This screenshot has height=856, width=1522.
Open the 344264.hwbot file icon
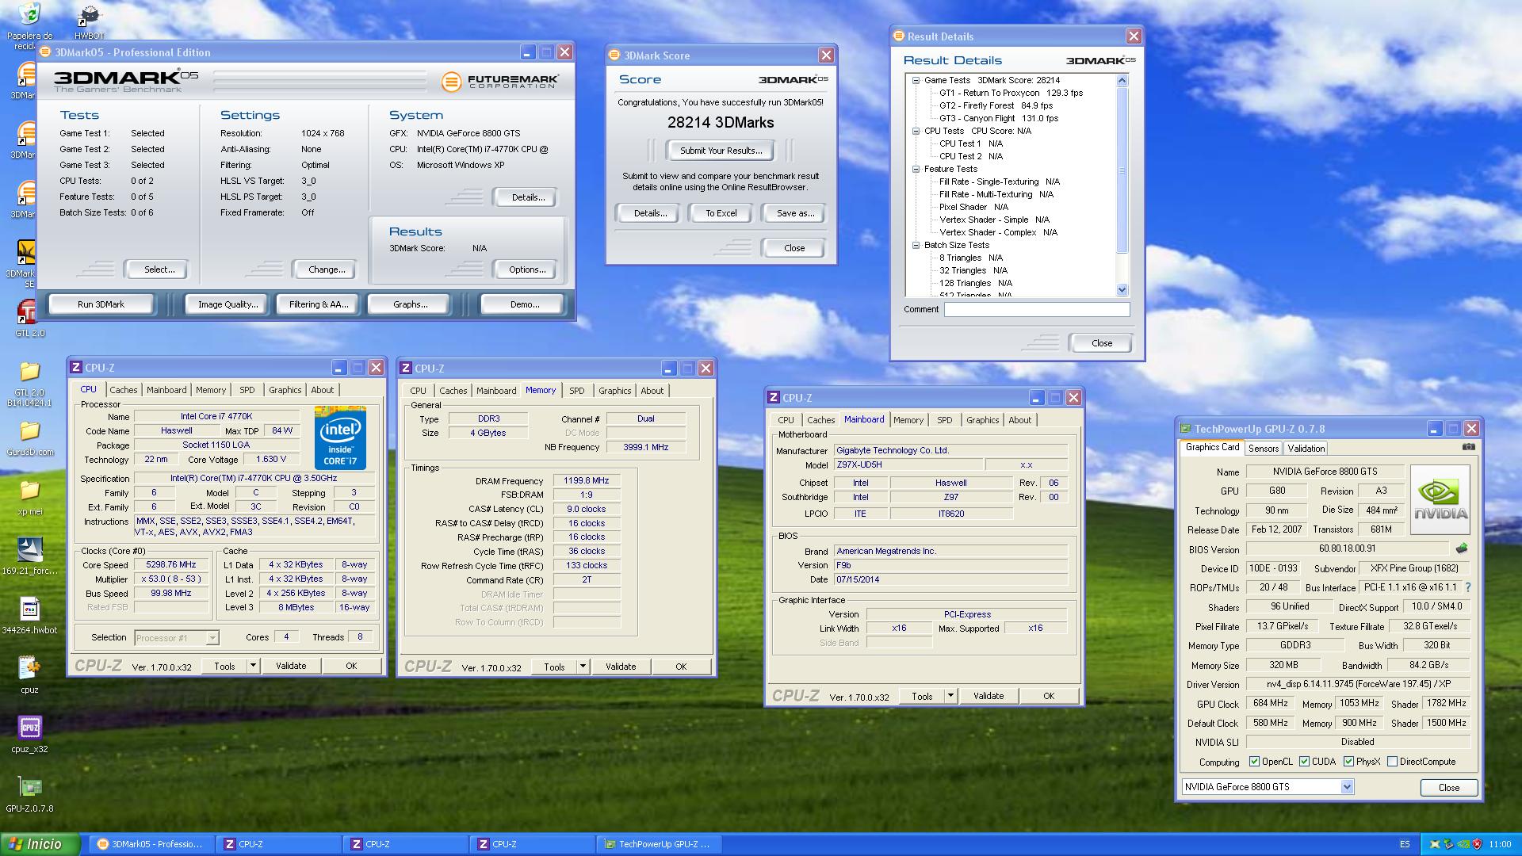coord(29,616)
